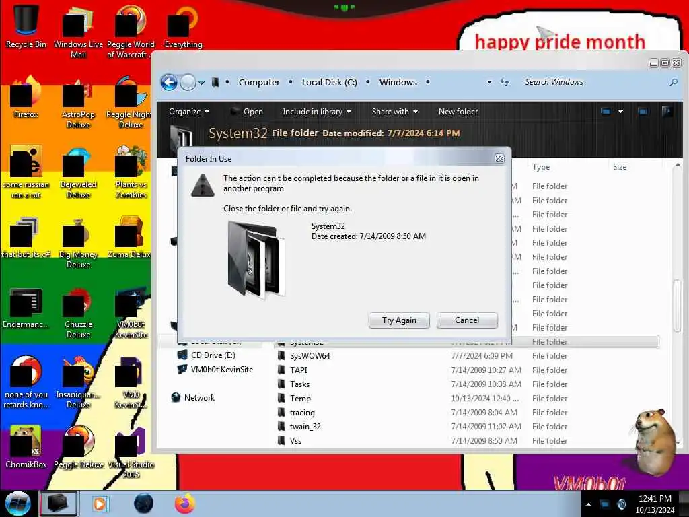The image size is (689, 517).
Task: Click New folder in toolbar
Action: [x=458, y=112]
